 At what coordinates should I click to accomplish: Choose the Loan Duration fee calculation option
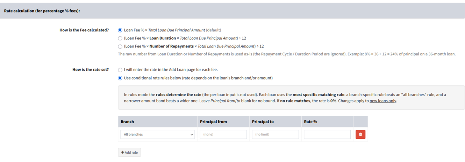120,38
